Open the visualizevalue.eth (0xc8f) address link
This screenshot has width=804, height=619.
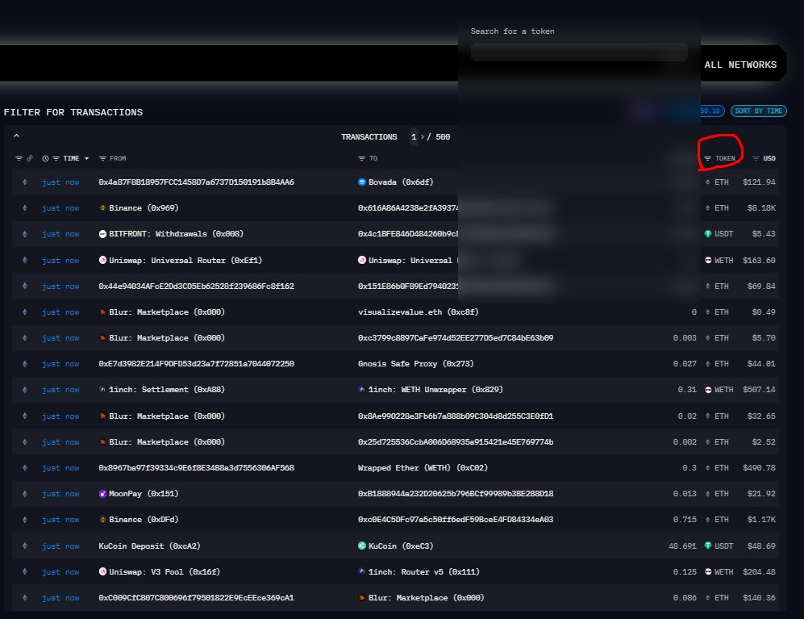(x=418, y=312)
